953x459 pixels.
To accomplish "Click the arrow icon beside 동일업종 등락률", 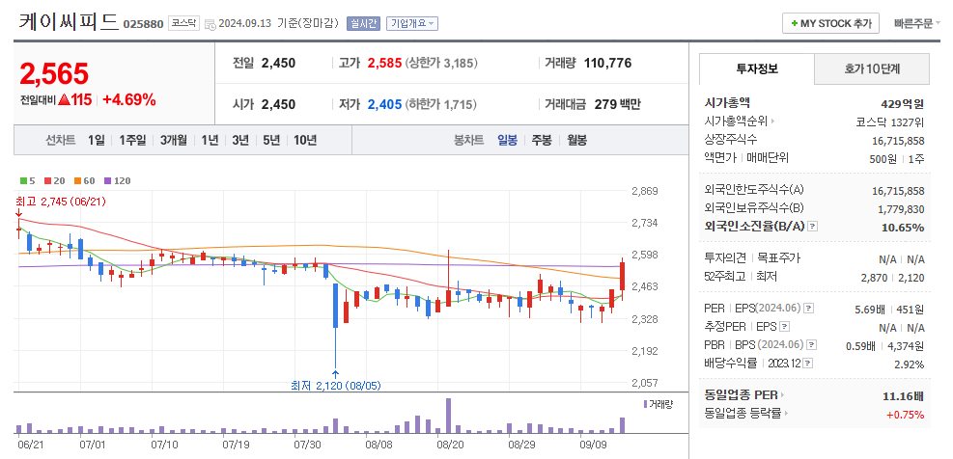I will point(786,414).
